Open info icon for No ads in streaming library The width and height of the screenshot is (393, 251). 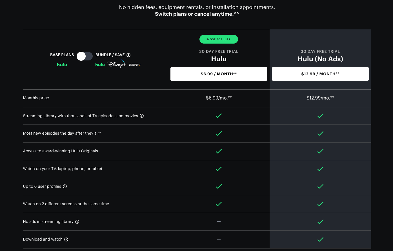pyautogui.click(x=77, y=221)
